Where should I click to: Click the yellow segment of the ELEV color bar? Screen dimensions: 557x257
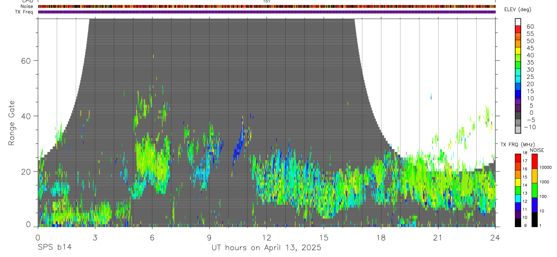point(518,51)
